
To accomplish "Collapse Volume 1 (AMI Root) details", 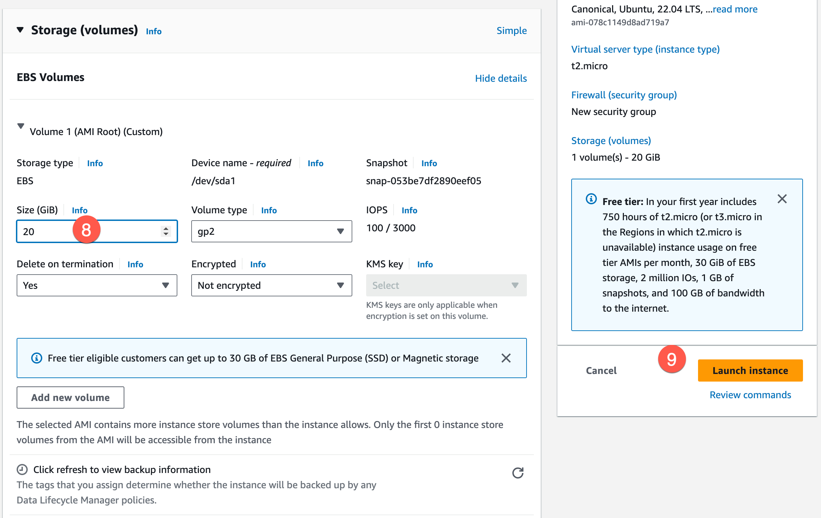I will [21, 126].
